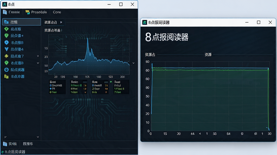Click the yellow icon beside Prosedulo
The width and height of the screenshot is (277, 155).
point(27,12)
